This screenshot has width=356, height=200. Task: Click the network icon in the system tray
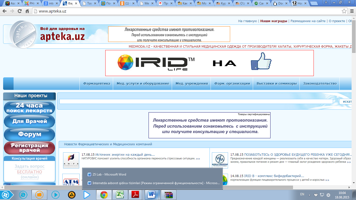point(322,195)
